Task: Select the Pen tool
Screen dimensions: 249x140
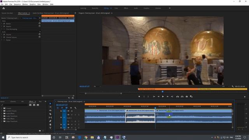Action: 51,121
